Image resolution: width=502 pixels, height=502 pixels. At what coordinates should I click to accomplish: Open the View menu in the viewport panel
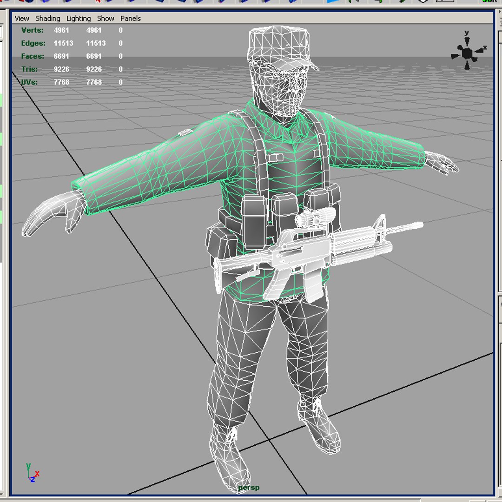click(22, 19)
